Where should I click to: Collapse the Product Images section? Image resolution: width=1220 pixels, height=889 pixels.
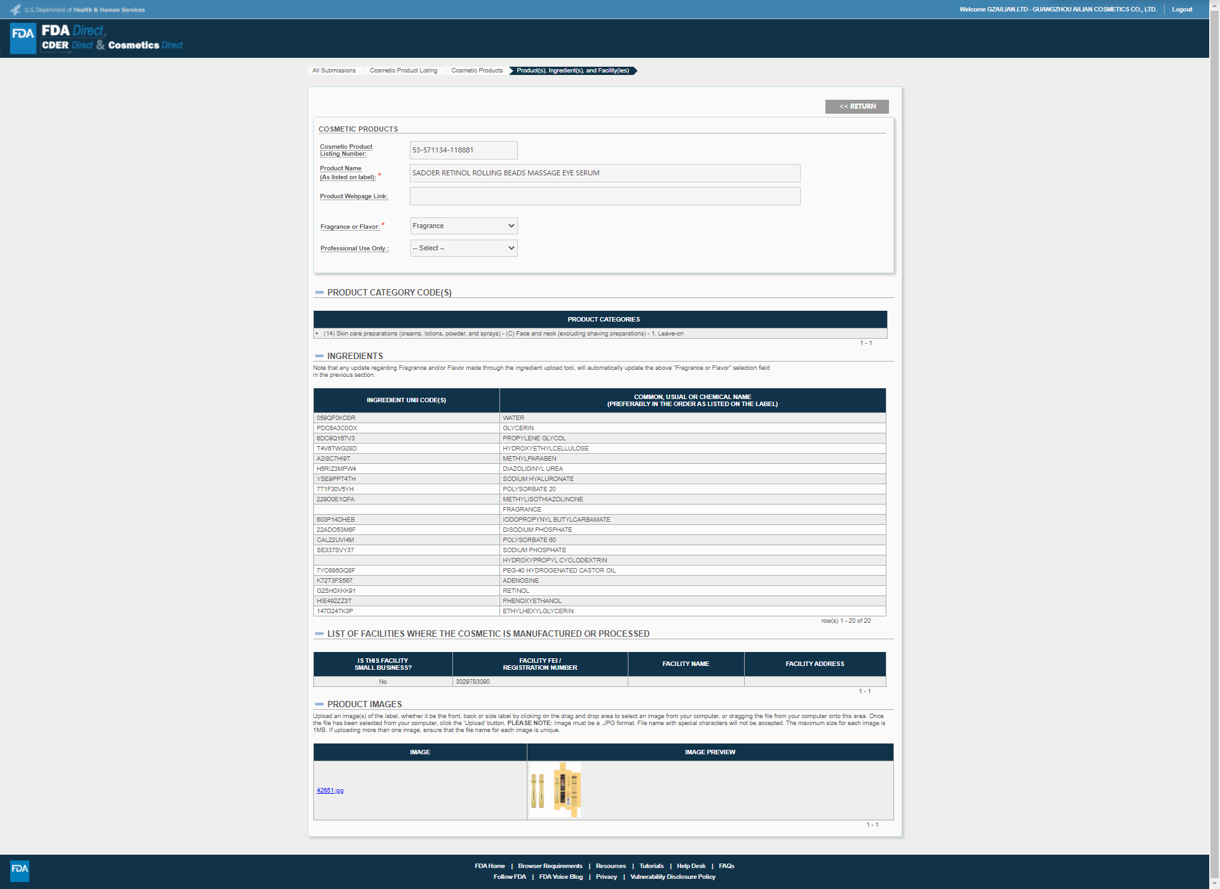click(x=319, y=705)
